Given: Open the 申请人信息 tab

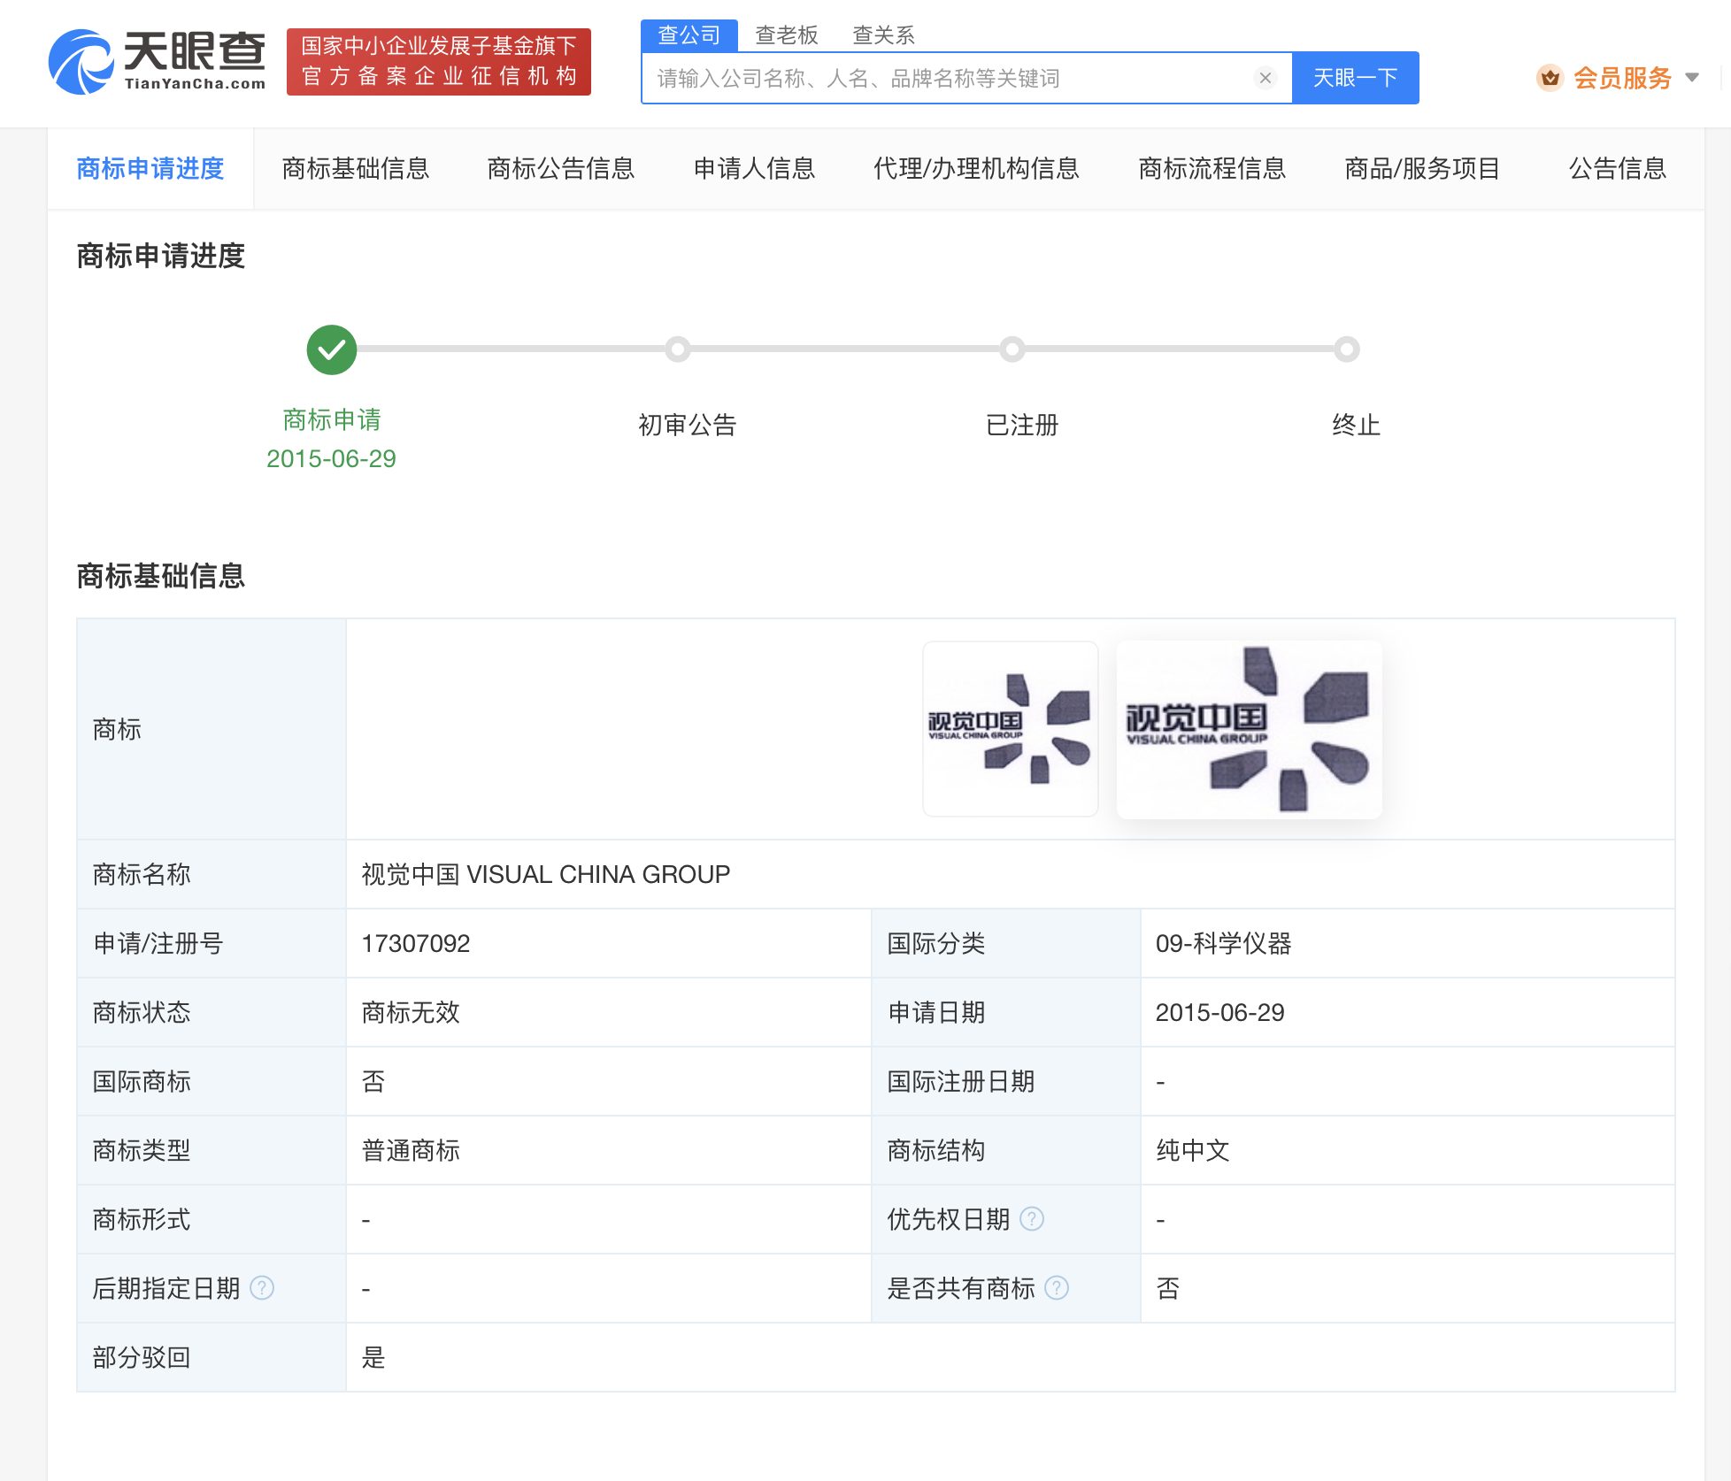Looking at the screenshot, I should [754, 168].
